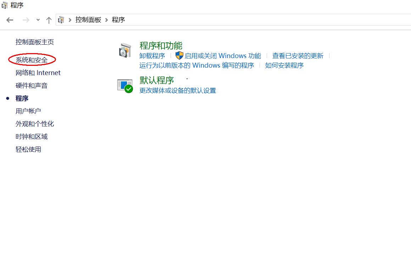This screenshot has height=274, width=411.
Task: Click the 卸载程序 link
Action: tap(152, 56)
